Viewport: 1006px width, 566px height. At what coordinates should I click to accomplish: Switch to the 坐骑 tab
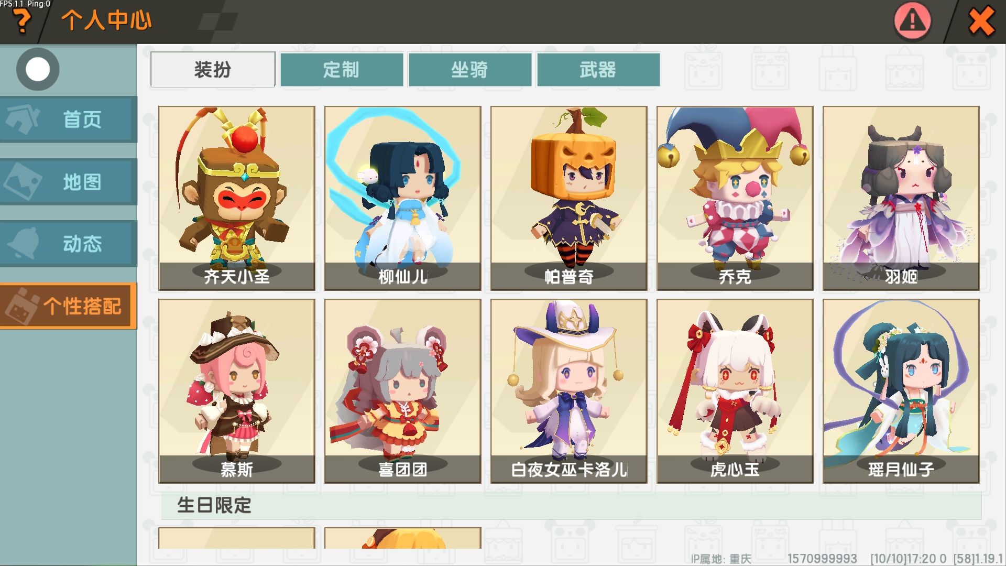point(470,69)
